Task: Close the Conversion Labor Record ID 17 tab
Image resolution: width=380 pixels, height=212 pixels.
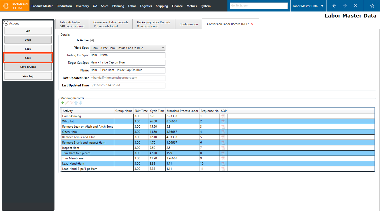Action: tap(252, 24)
